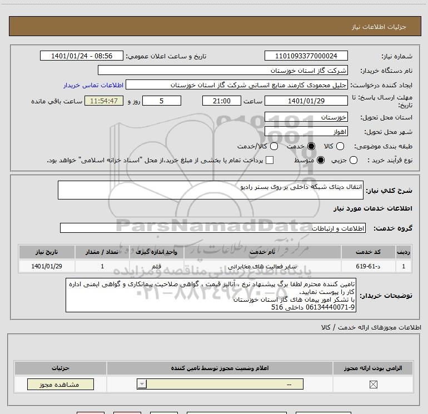Click the ردیف column header

coord(404,252)
